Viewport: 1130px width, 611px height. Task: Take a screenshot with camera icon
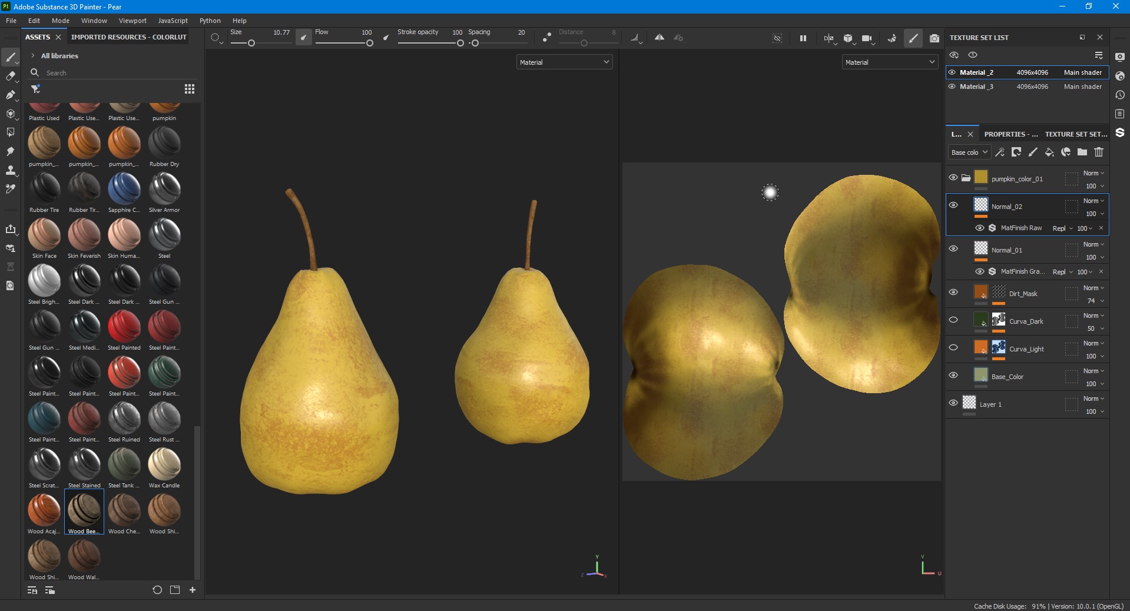coord(934,38)
